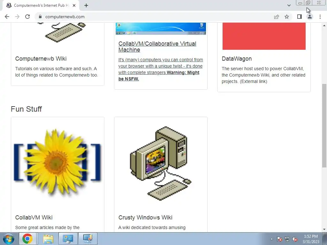Open a new browser tab
Image resolution: width=327 pixels, height=245 pixels.
pos(86,5)
